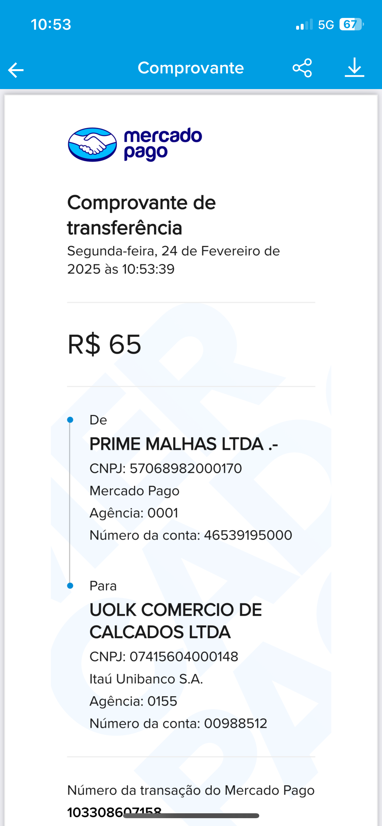The image size is (382, 826).
Task: Tap the Itaú Unibanco S.A. bank name
Action: click(146, 679)
